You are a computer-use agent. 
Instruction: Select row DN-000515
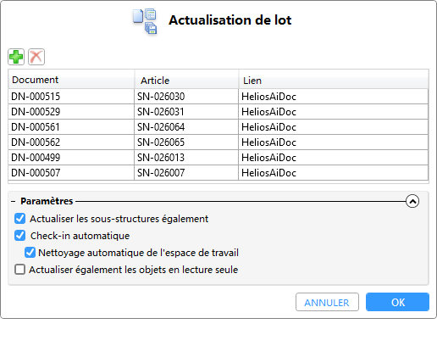[218, 97]
